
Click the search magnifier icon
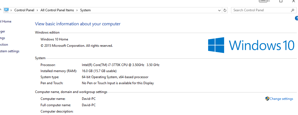[x=293, y=10]
